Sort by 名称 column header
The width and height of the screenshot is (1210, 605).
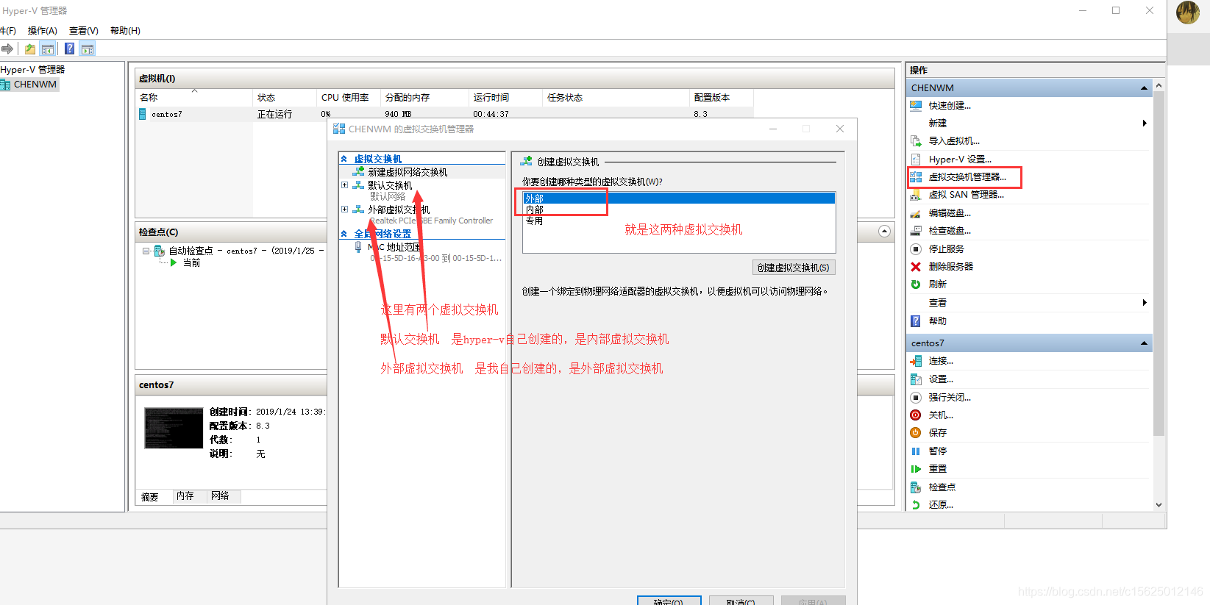pos(194,98)
